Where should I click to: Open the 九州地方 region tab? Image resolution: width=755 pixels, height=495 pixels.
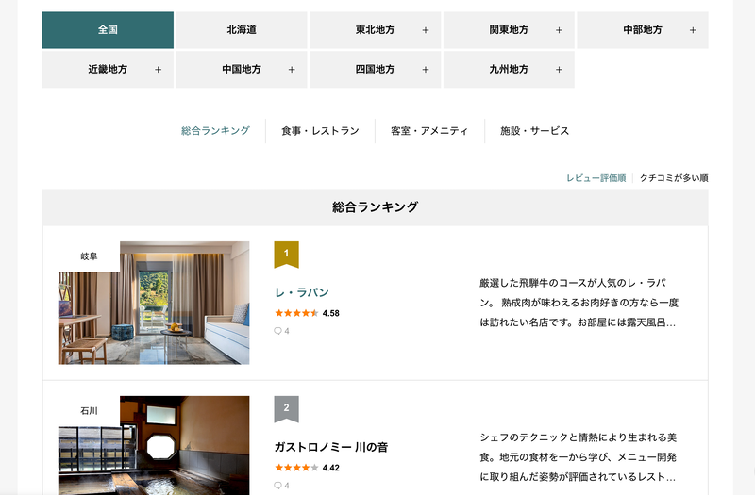tap(509, 69)
